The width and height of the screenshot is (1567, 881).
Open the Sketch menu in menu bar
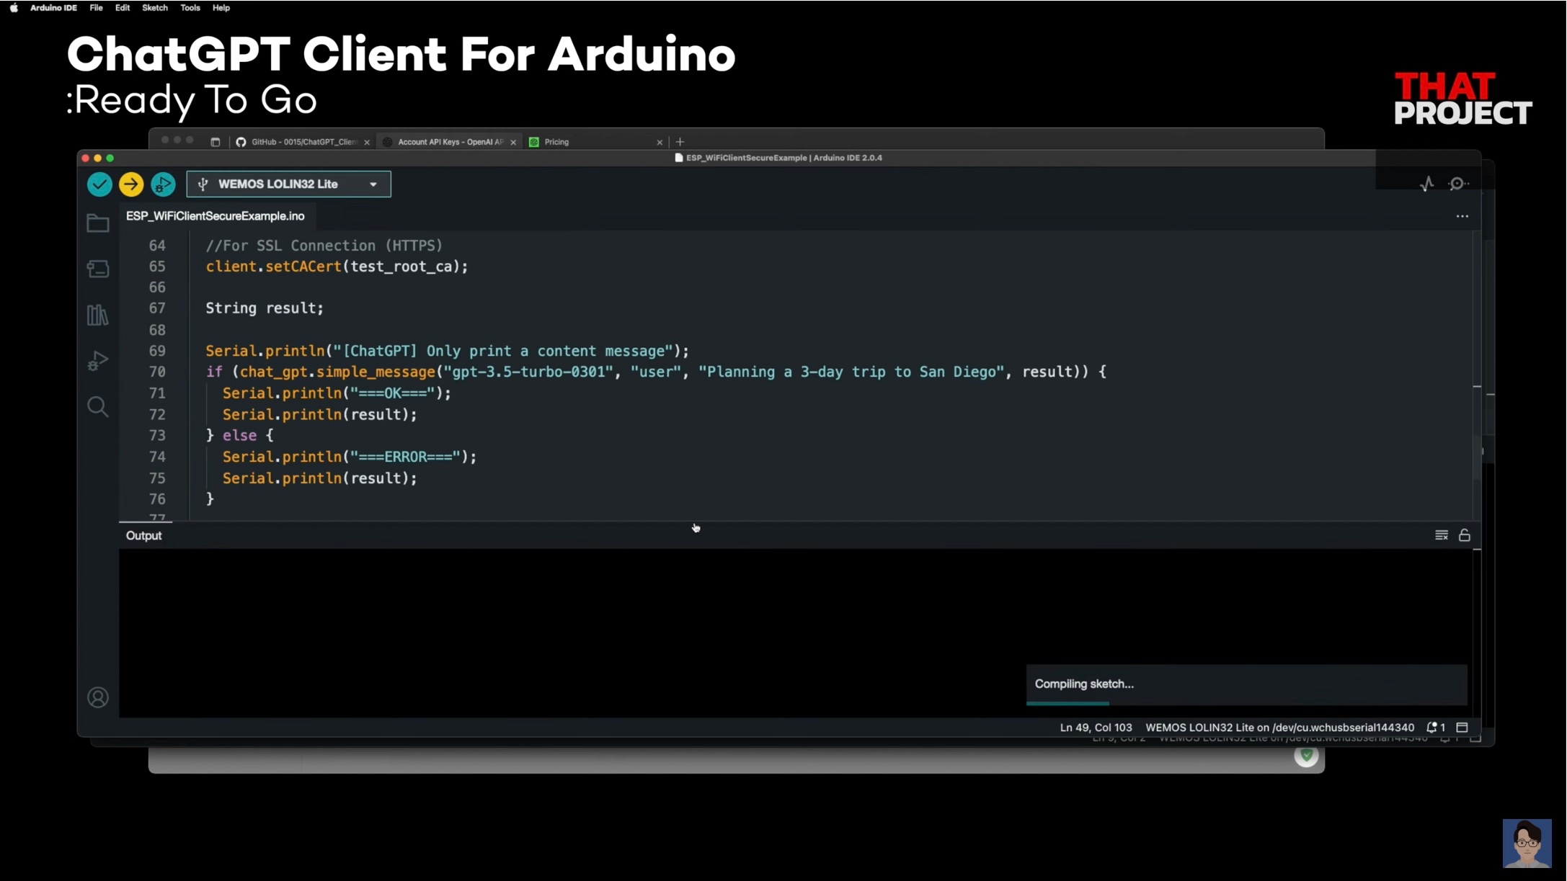(154, 8)
